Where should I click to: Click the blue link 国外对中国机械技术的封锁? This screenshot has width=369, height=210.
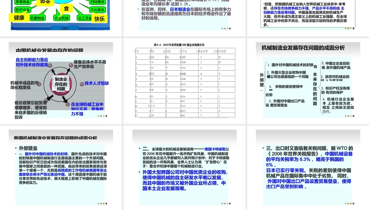46,154
